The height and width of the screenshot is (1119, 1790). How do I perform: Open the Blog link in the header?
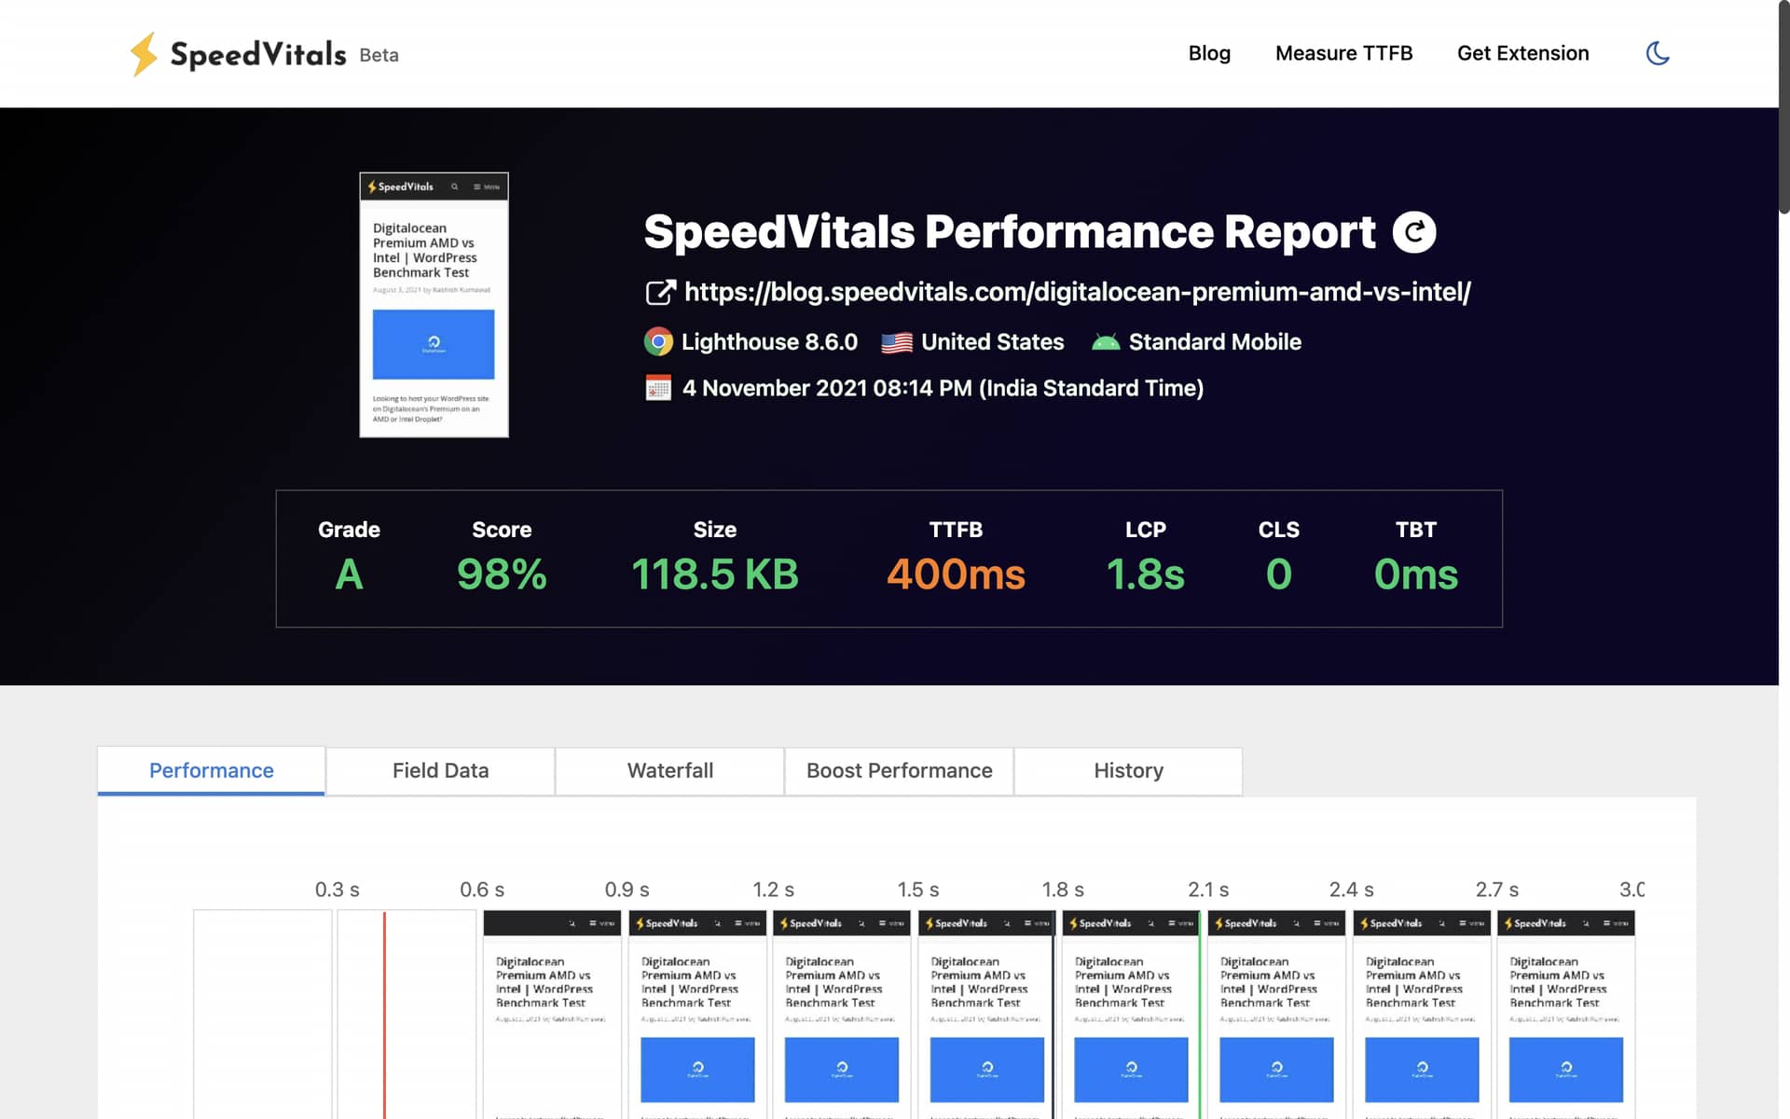(1209, 53)
